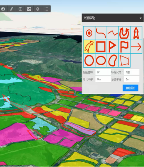Pick the freeform closed curve tool
Screen dimensions: 144x167
[113, 60]
